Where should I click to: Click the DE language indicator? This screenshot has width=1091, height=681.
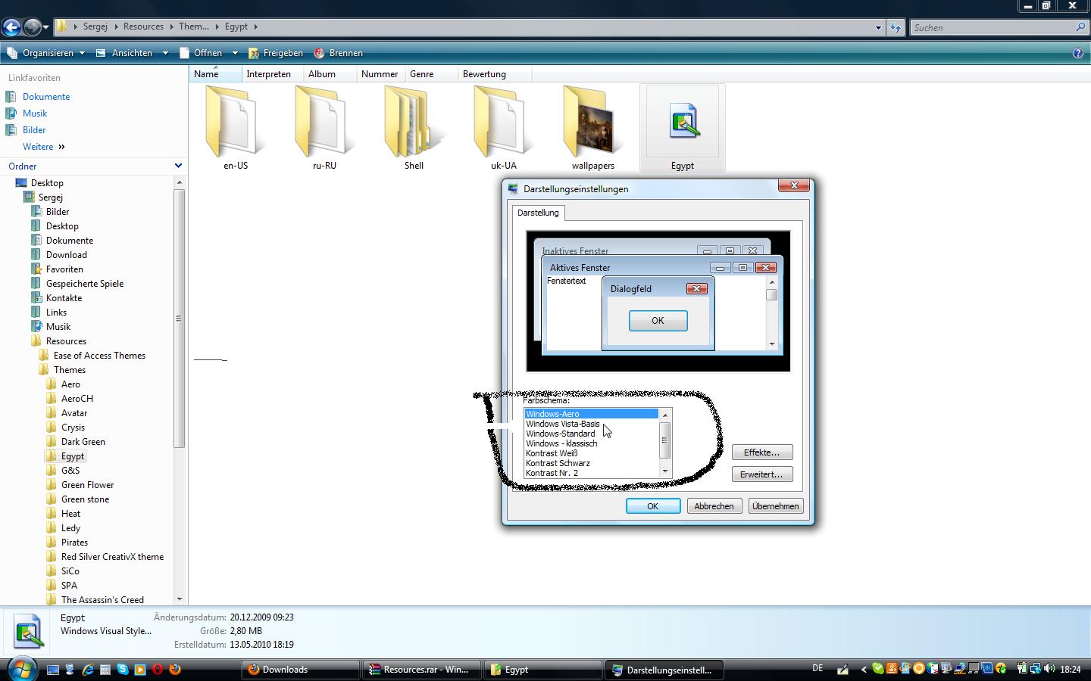click(817, 669)
